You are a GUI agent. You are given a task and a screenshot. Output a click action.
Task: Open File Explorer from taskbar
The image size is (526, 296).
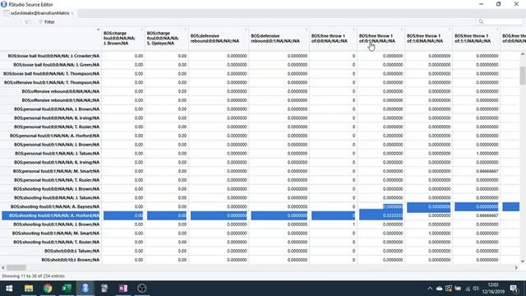pyautogui.click(x=29, y=289)
